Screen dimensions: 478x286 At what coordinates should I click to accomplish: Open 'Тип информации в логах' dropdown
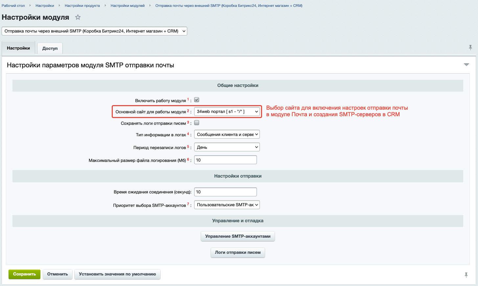point(227,134)
